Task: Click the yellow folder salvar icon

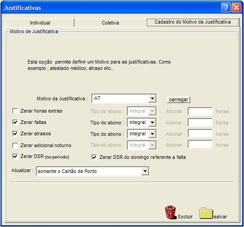Action: 206,213
